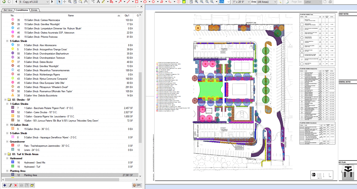Screen dimensions: 357x189
Task: Select the Pan hand tool
Action: point(86,2)
